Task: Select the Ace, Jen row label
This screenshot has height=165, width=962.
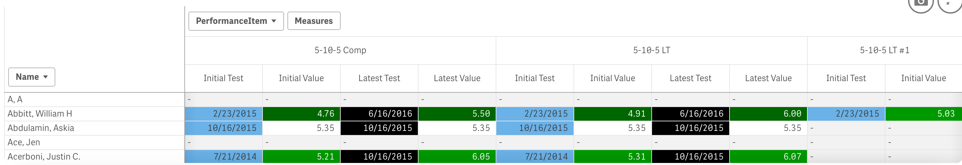Action: (24, 142)
